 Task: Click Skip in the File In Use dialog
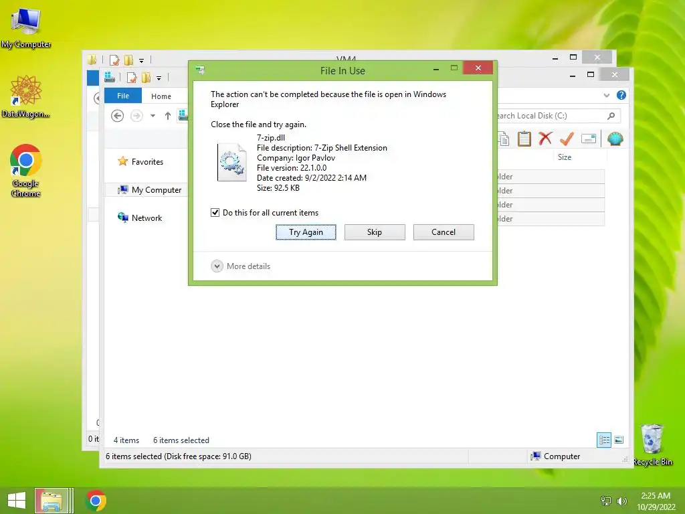375,232
